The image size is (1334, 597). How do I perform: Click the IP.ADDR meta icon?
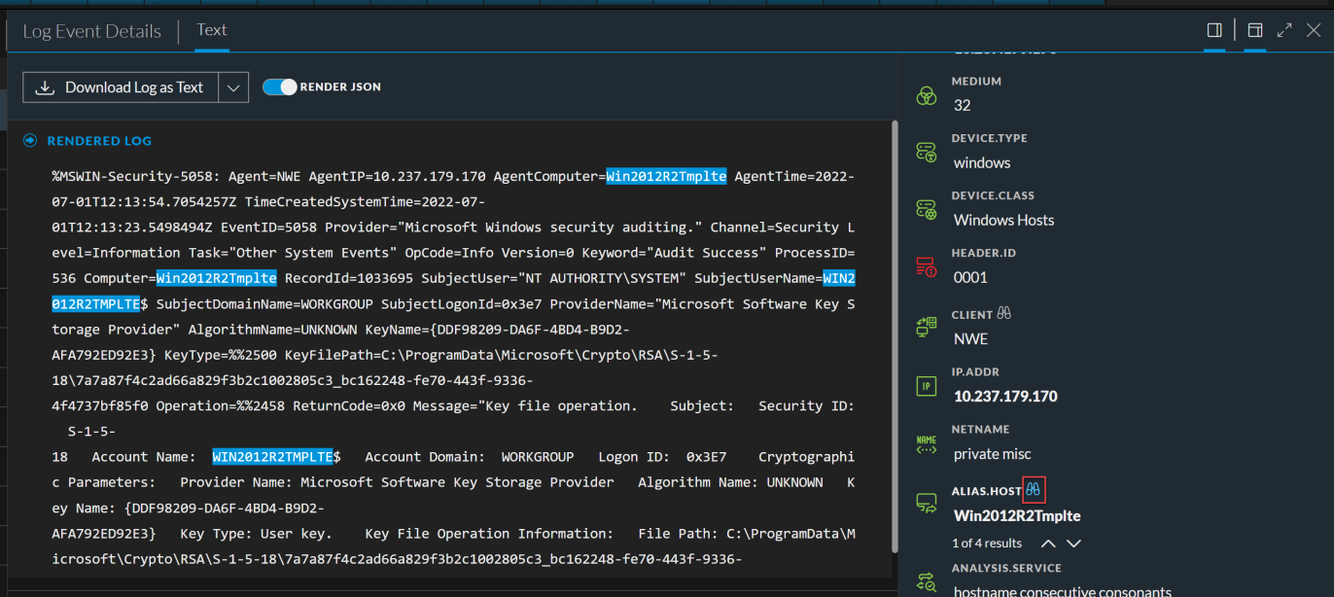click(927, 387)
